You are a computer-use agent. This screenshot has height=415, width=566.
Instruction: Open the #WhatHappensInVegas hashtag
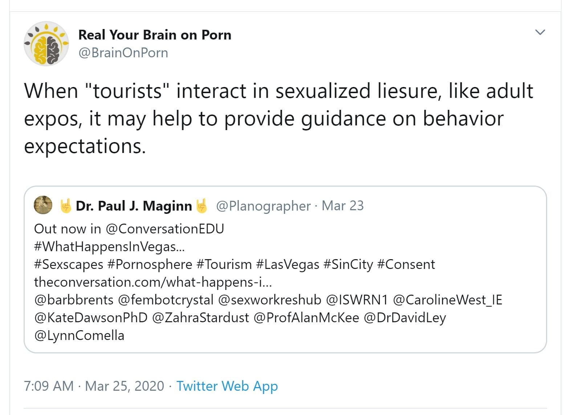point(109,247)
